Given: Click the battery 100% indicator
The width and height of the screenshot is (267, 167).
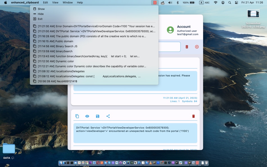Looking at the screenshot, I should [x=189, y=3].
